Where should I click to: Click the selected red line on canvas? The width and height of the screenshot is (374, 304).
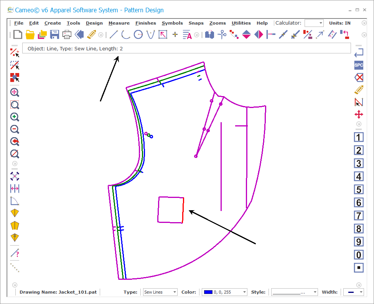(x=183, y=210)
